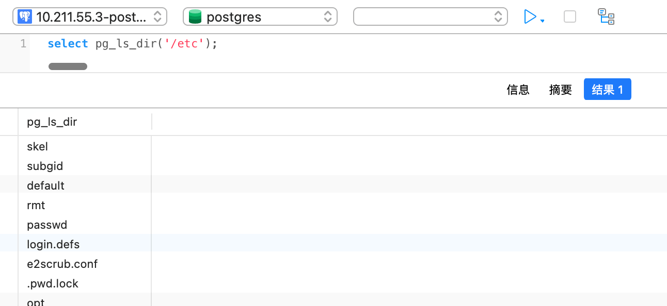Switch to the 信息 tab
The image size is (667, 306).
tap(518, 90)
